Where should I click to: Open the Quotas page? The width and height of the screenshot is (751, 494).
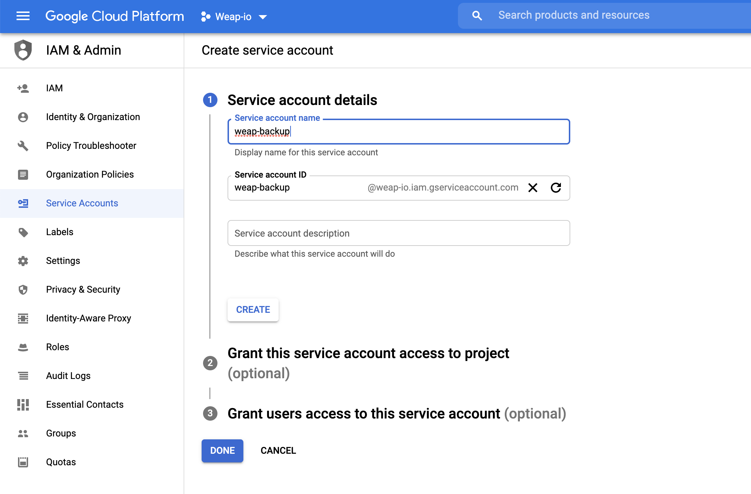(92, 462)
